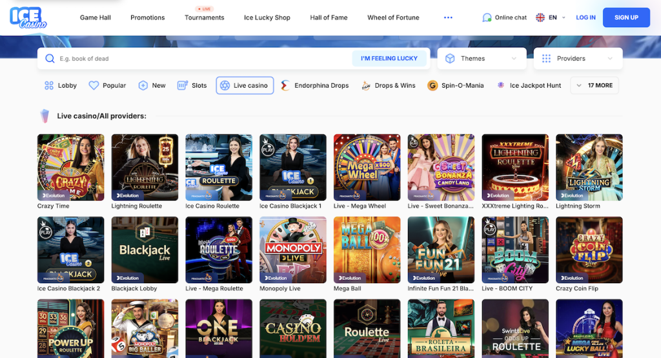
Task: Click the UK flag language icon
Action: (x=540, y=17)
